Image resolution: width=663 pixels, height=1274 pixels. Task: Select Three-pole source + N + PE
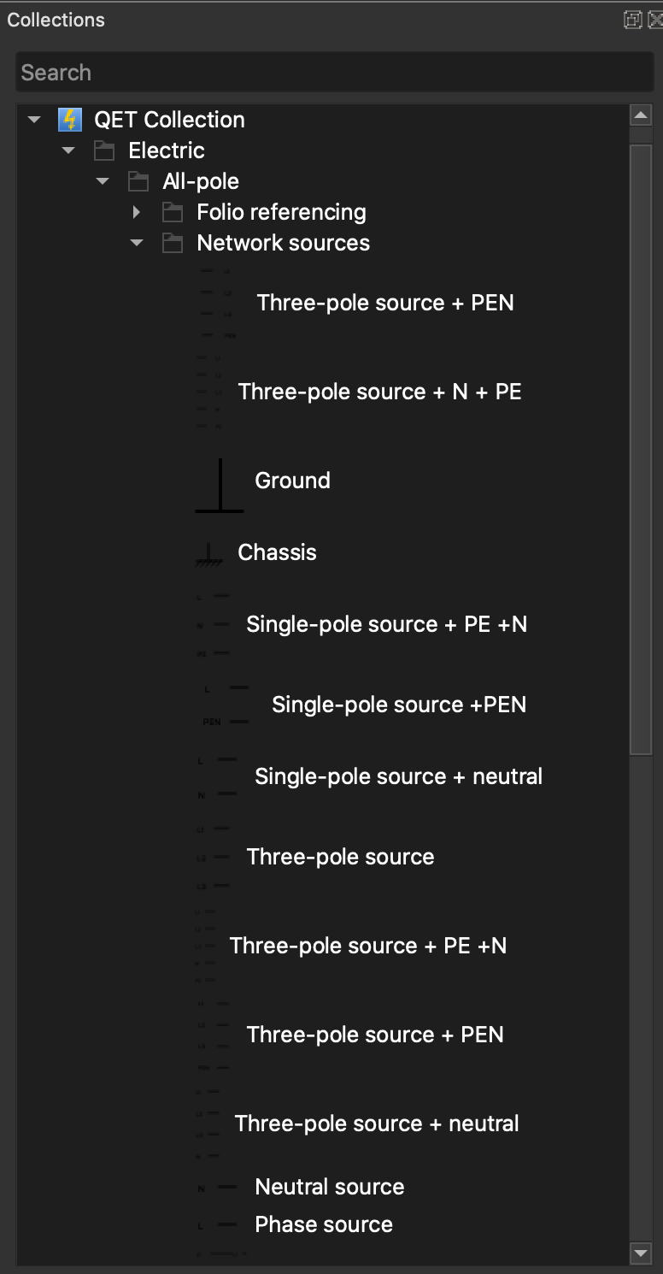(379, 392)
